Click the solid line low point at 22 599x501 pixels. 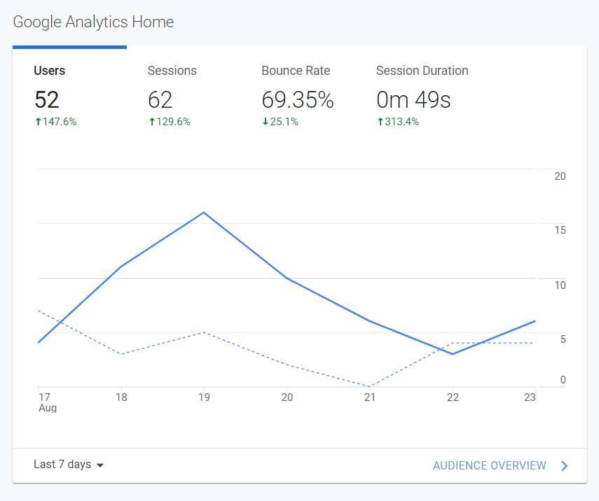pyautogui.click(x=453, y=354)
